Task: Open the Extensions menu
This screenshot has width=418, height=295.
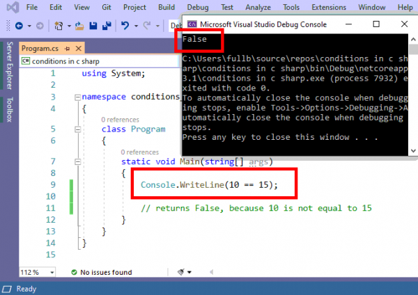Action: click(x=329, y=7)
